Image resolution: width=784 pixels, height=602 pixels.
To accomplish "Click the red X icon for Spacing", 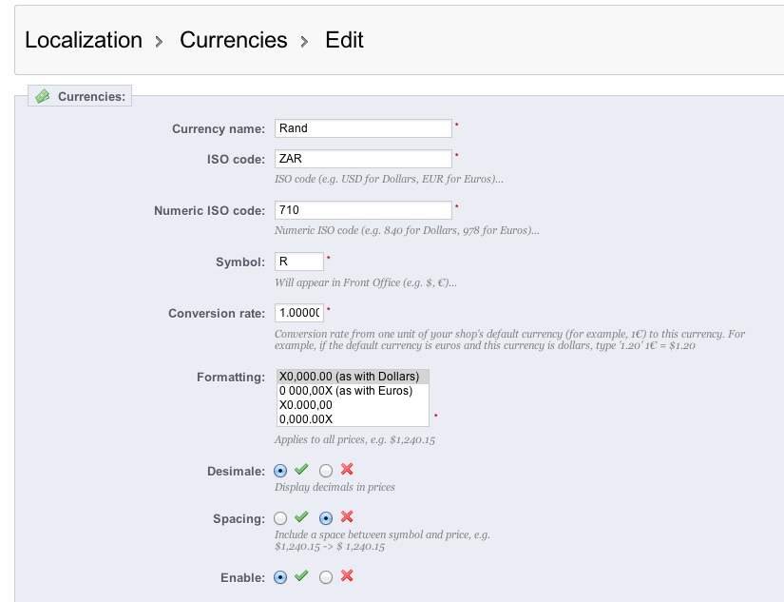I will coord(347,517).
